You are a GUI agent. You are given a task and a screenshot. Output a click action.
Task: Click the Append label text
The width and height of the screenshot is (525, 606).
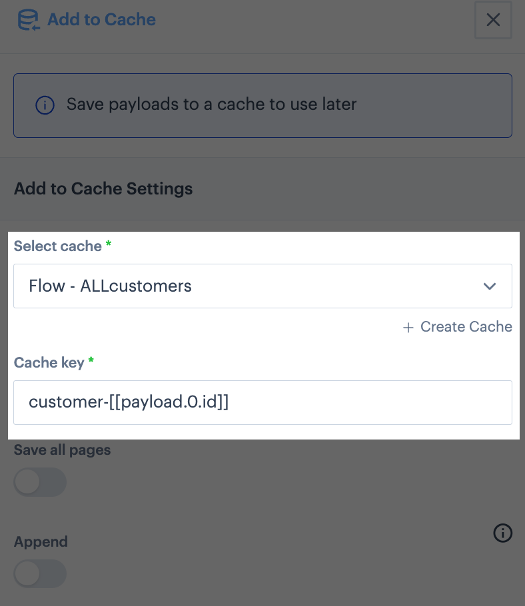[41, 542]
